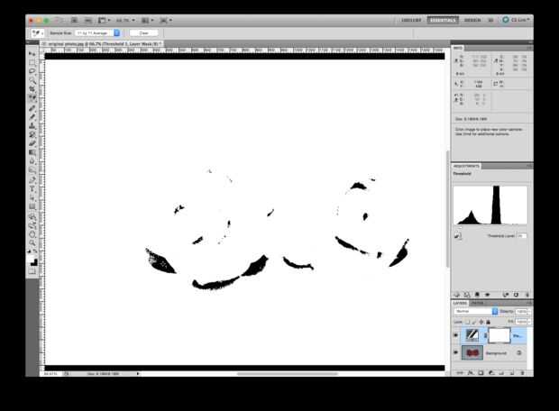Select the Brush tool

point(32,117)
